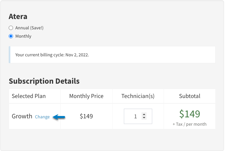Select the Annual (Save!) radio button
Viewport: 225px width, 151px height.
[11, 28]
